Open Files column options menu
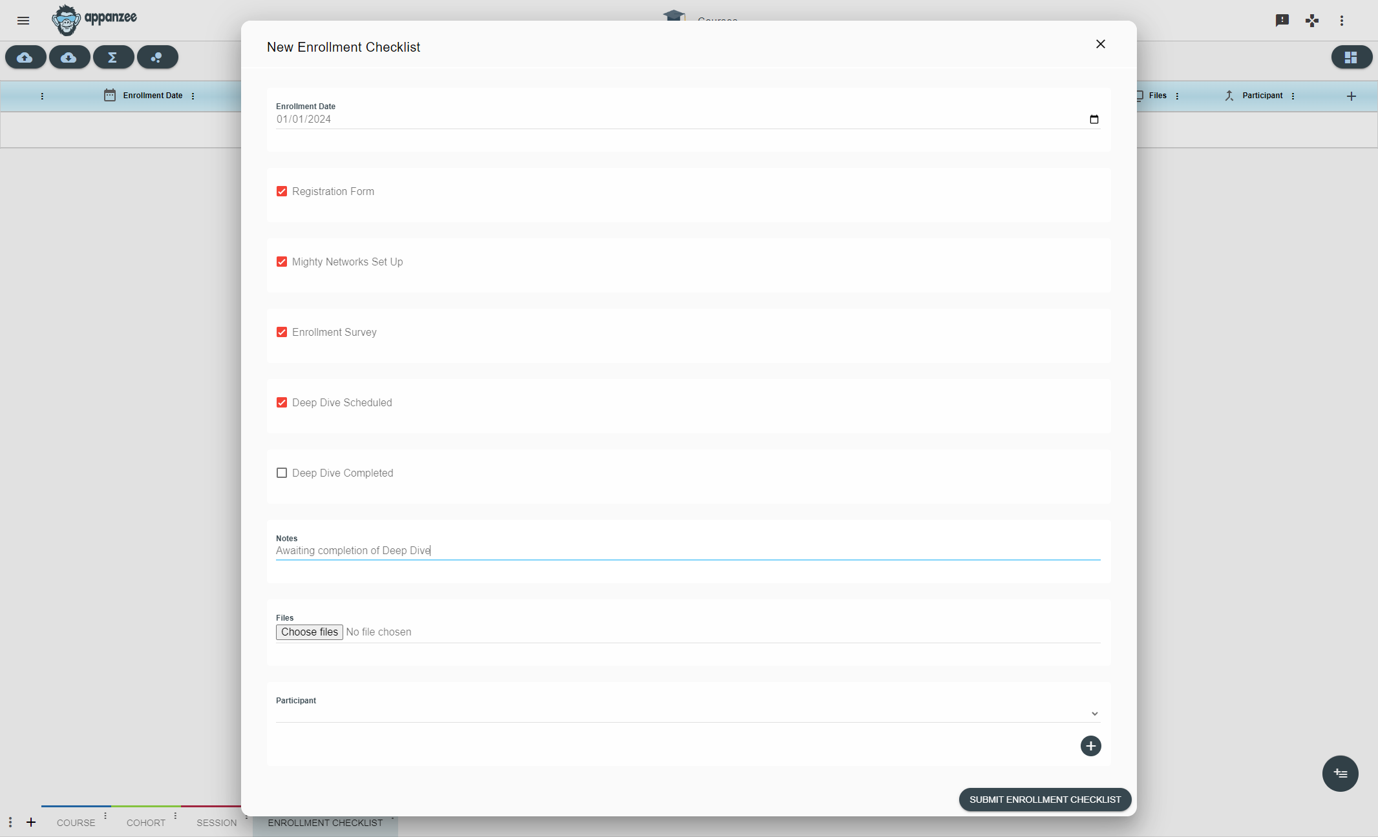This screenshot has width=1378, height=837. click(1177, 96)
